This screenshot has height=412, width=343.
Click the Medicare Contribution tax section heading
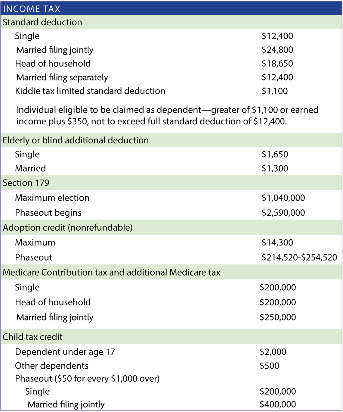[171, 272]
